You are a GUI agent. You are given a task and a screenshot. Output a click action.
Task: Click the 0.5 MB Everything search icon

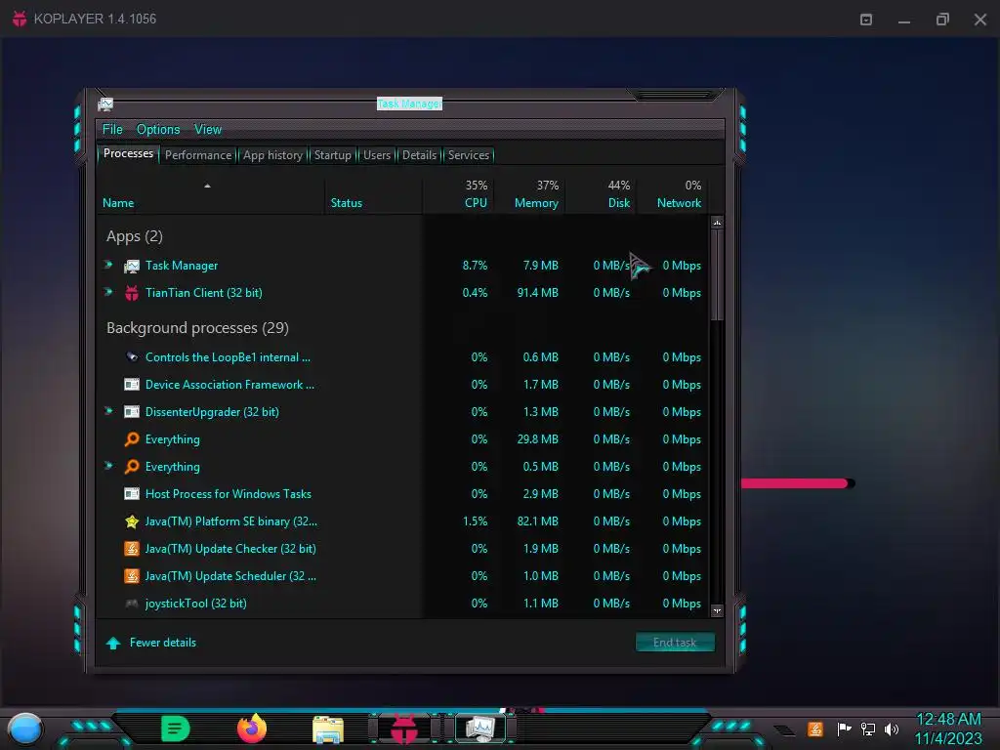click(132, 467)
